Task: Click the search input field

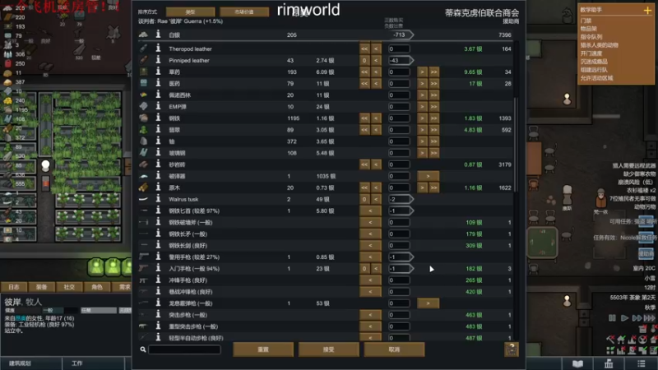Action: point(184,349)
